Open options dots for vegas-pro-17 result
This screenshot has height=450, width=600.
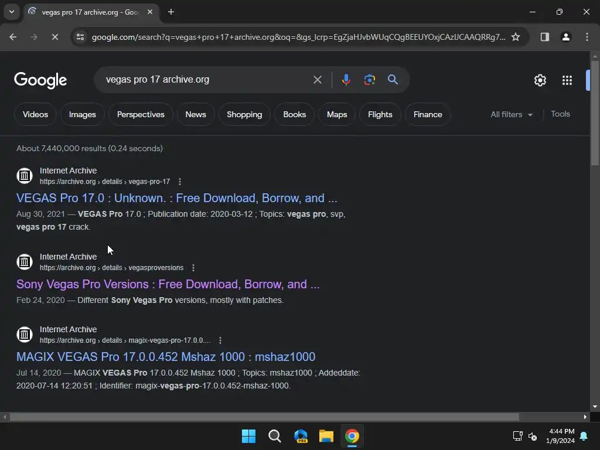tap(180, 182)
